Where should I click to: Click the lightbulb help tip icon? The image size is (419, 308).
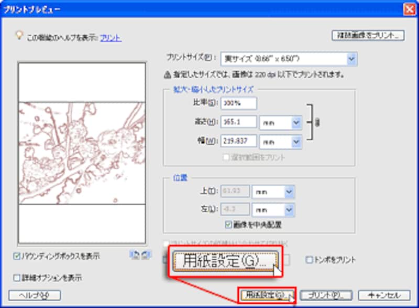click(19, 35)
